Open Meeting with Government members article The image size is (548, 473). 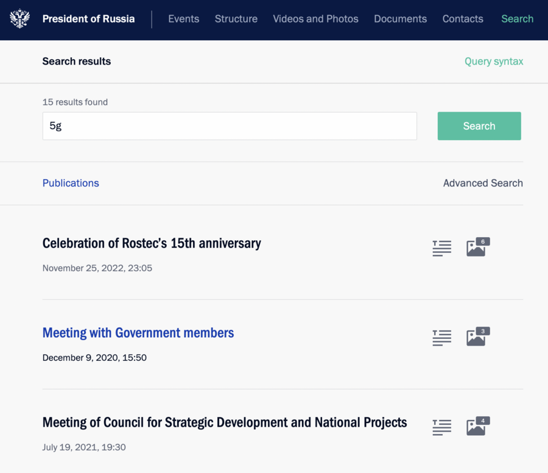click(138, 333)
